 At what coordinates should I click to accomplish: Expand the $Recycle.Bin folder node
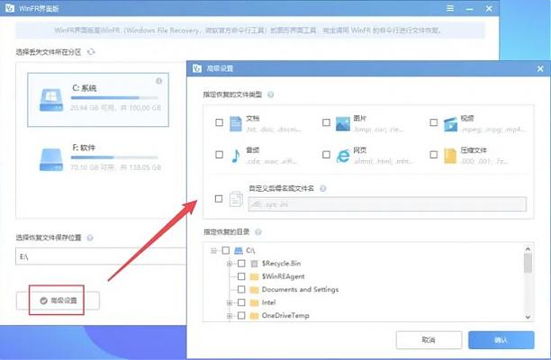tap(230, 264)
